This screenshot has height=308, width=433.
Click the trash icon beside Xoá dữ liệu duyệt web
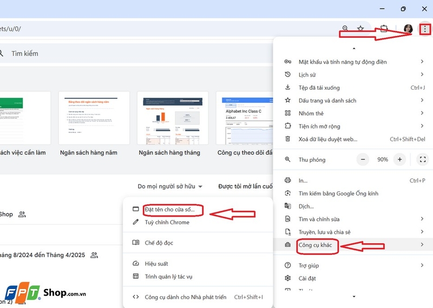pos(288,139)
